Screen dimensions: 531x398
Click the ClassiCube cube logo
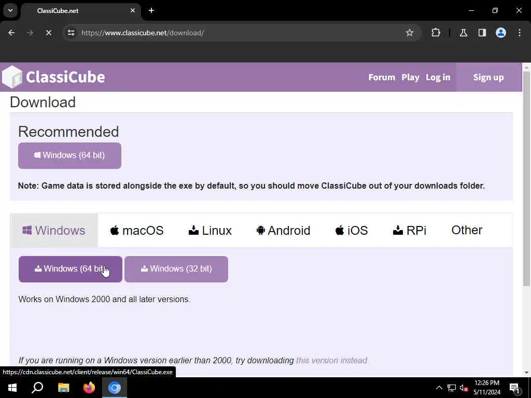click(12, 77)
